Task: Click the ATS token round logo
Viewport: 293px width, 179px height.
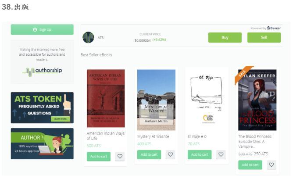Action: (x=89, y=37)
